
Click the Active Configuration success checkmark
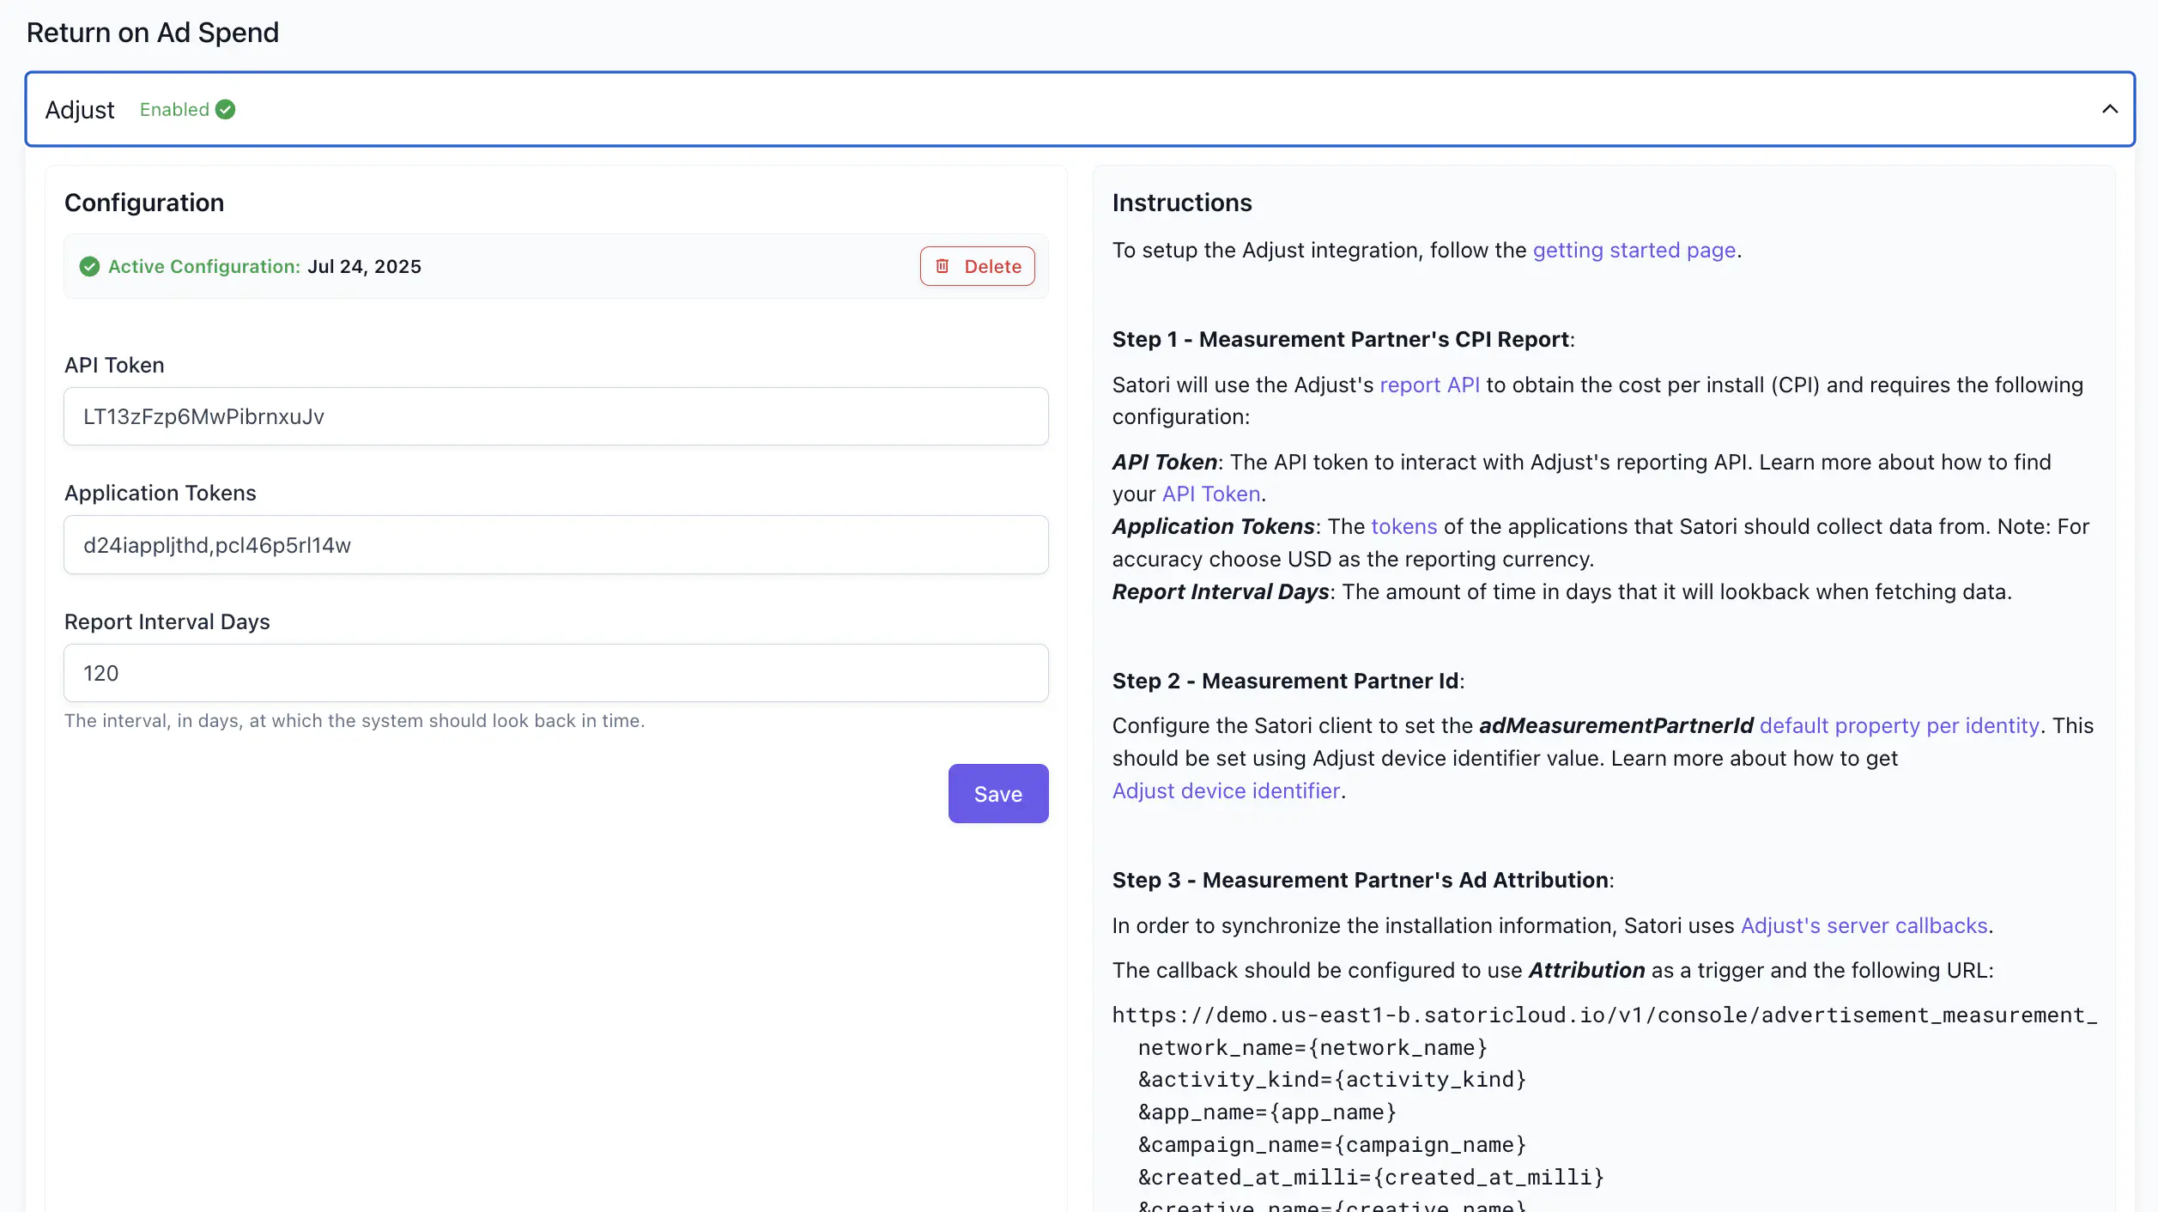point(90,266)
